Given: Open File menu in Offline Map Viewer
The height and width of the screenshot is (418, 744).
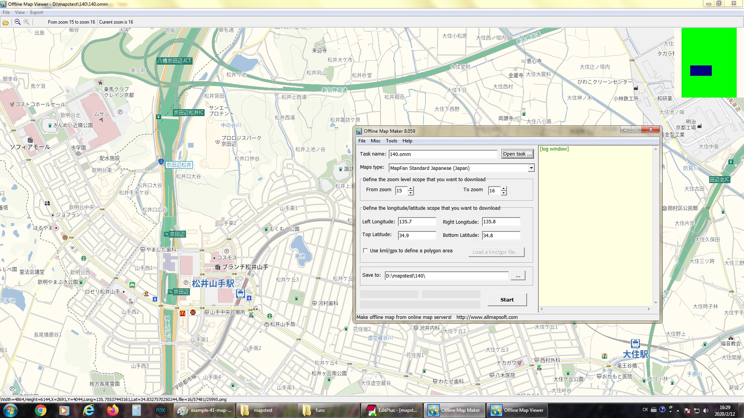Looking at the screenshot, I should [6, 12].
